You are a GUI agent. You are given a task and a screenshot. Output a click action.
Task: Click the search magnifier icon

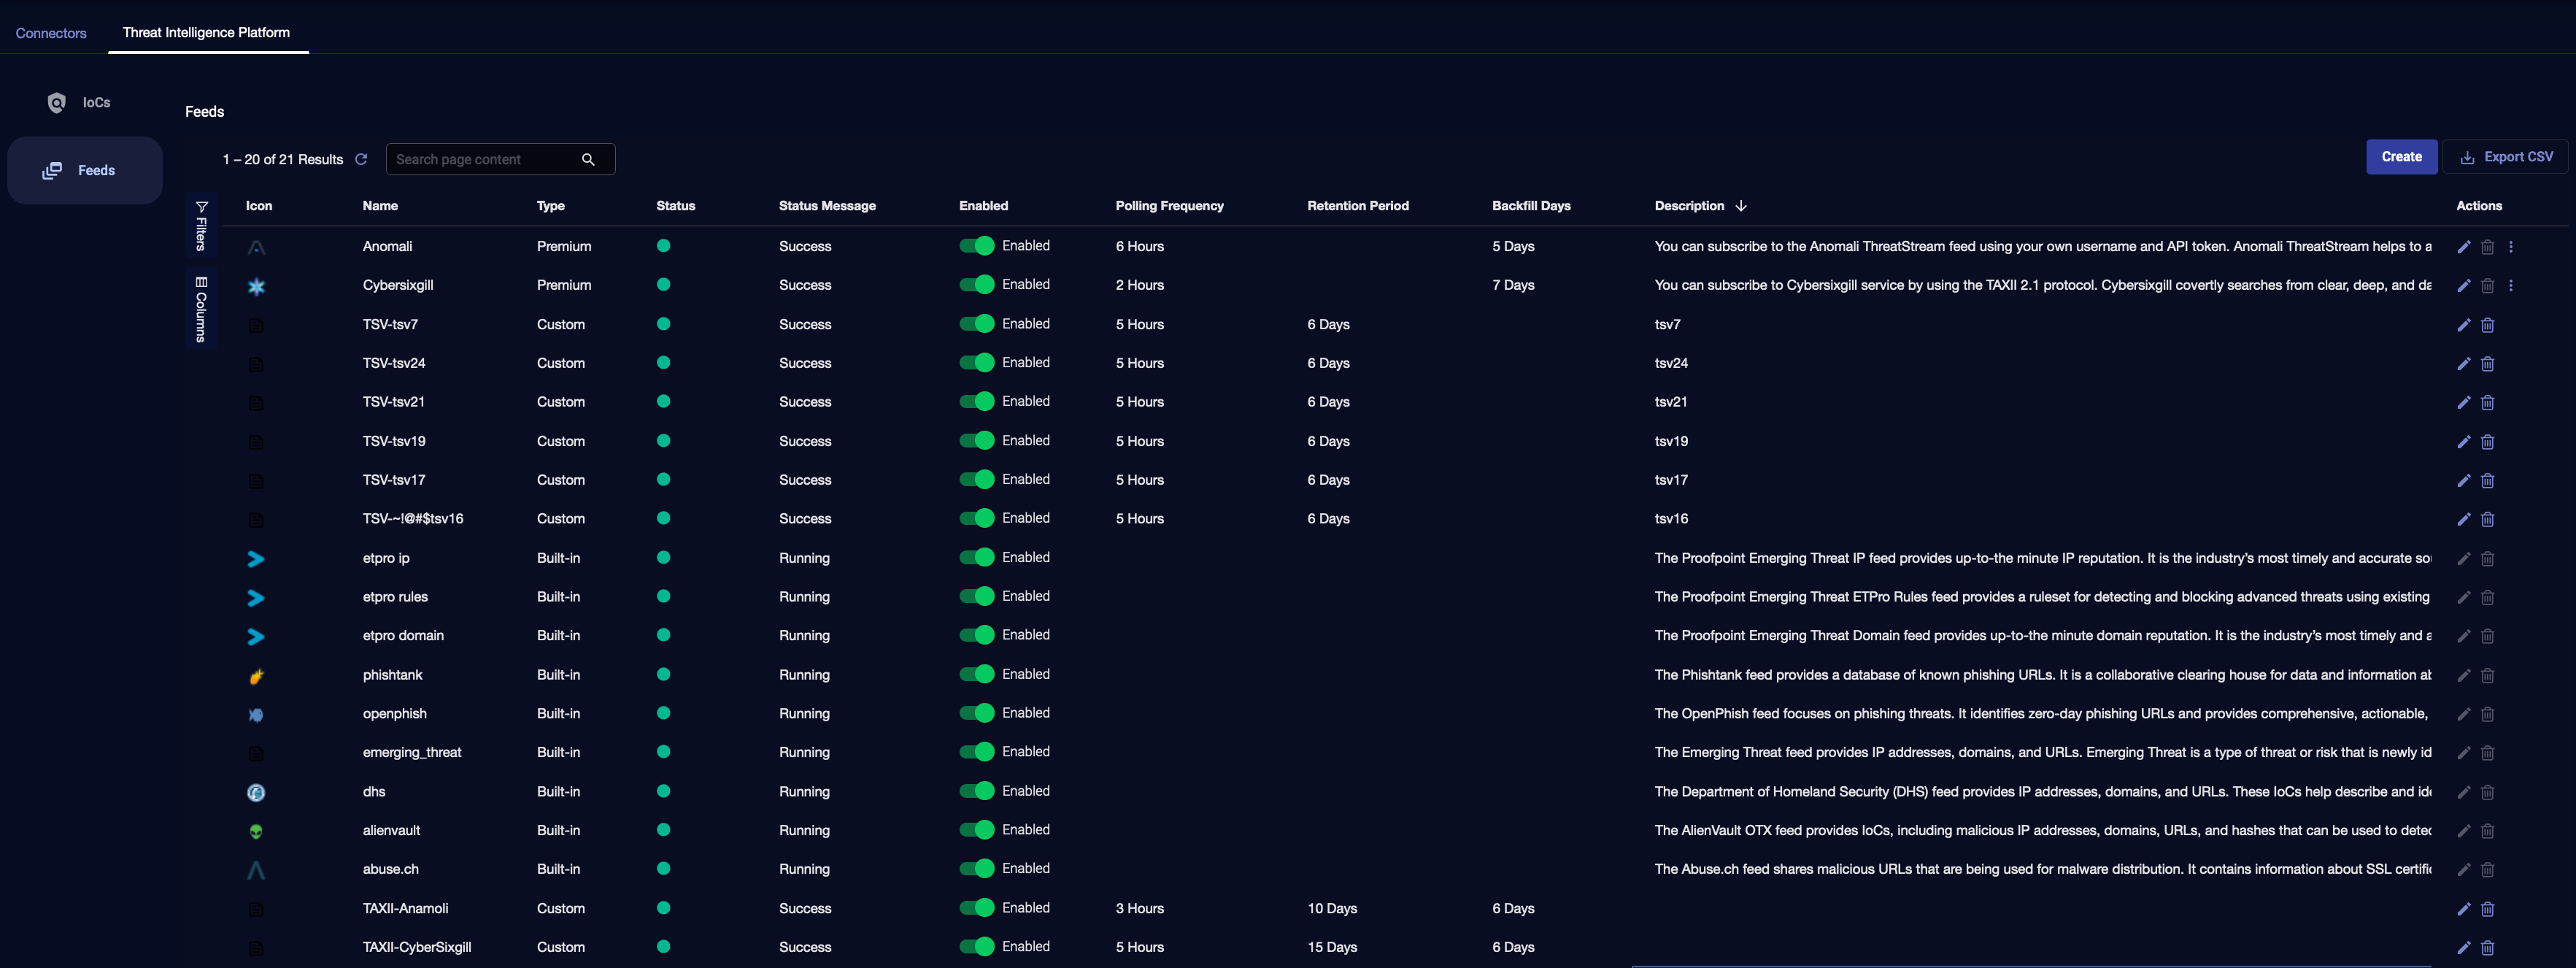(x=588, y=160)
